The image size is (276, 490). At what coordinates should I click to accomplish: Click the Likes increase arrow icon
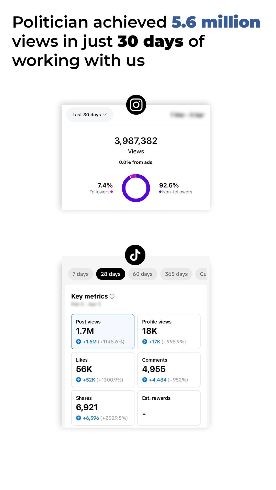(x=78, y=380)
